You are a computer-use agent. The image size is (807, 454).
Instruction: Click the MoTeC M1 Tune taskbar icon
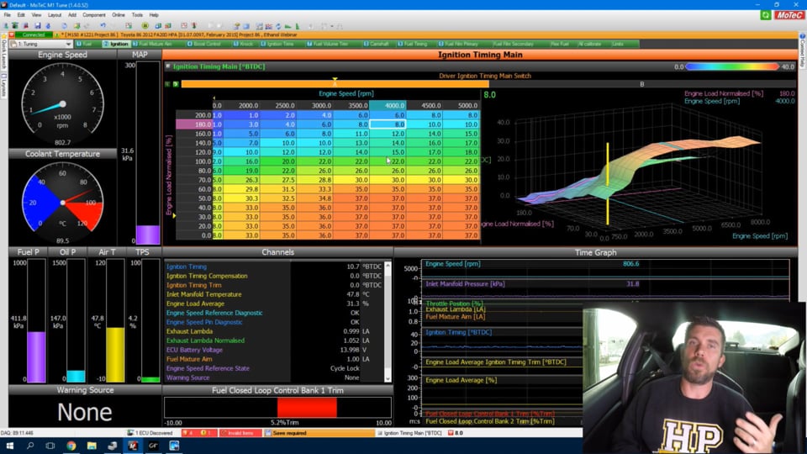tap(133, 446)
